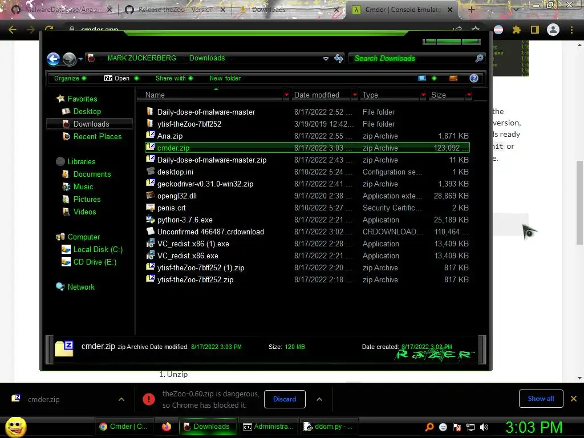Select geckodriver-v0.31.0-win32.zip file
Screen dimensions: 584x438
coord(307,184)
